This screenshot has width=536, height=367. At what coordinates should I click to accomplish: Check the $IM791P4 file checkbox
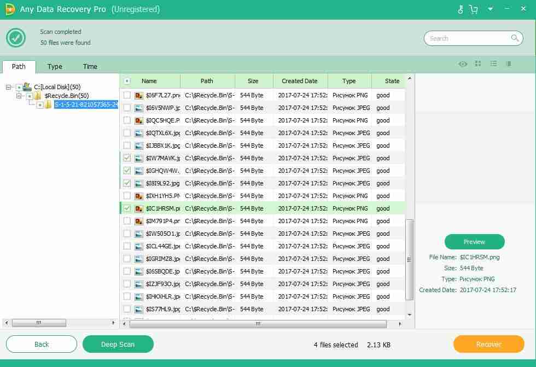pyautogui.click(x=127, y=221)
